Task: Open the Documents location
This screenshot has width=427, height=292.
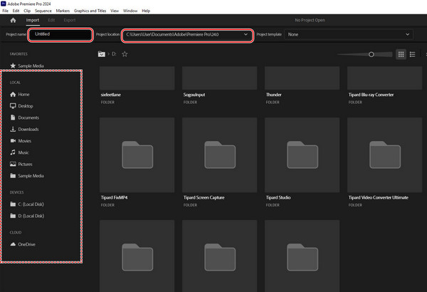Action: (24, 118)
